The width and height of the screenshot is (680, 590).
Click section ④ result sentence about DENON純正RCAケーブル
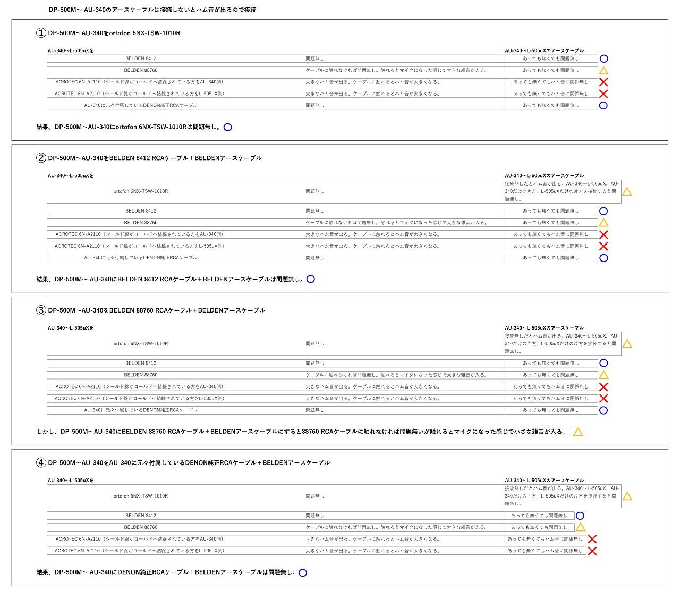click(x=167, y=572)
